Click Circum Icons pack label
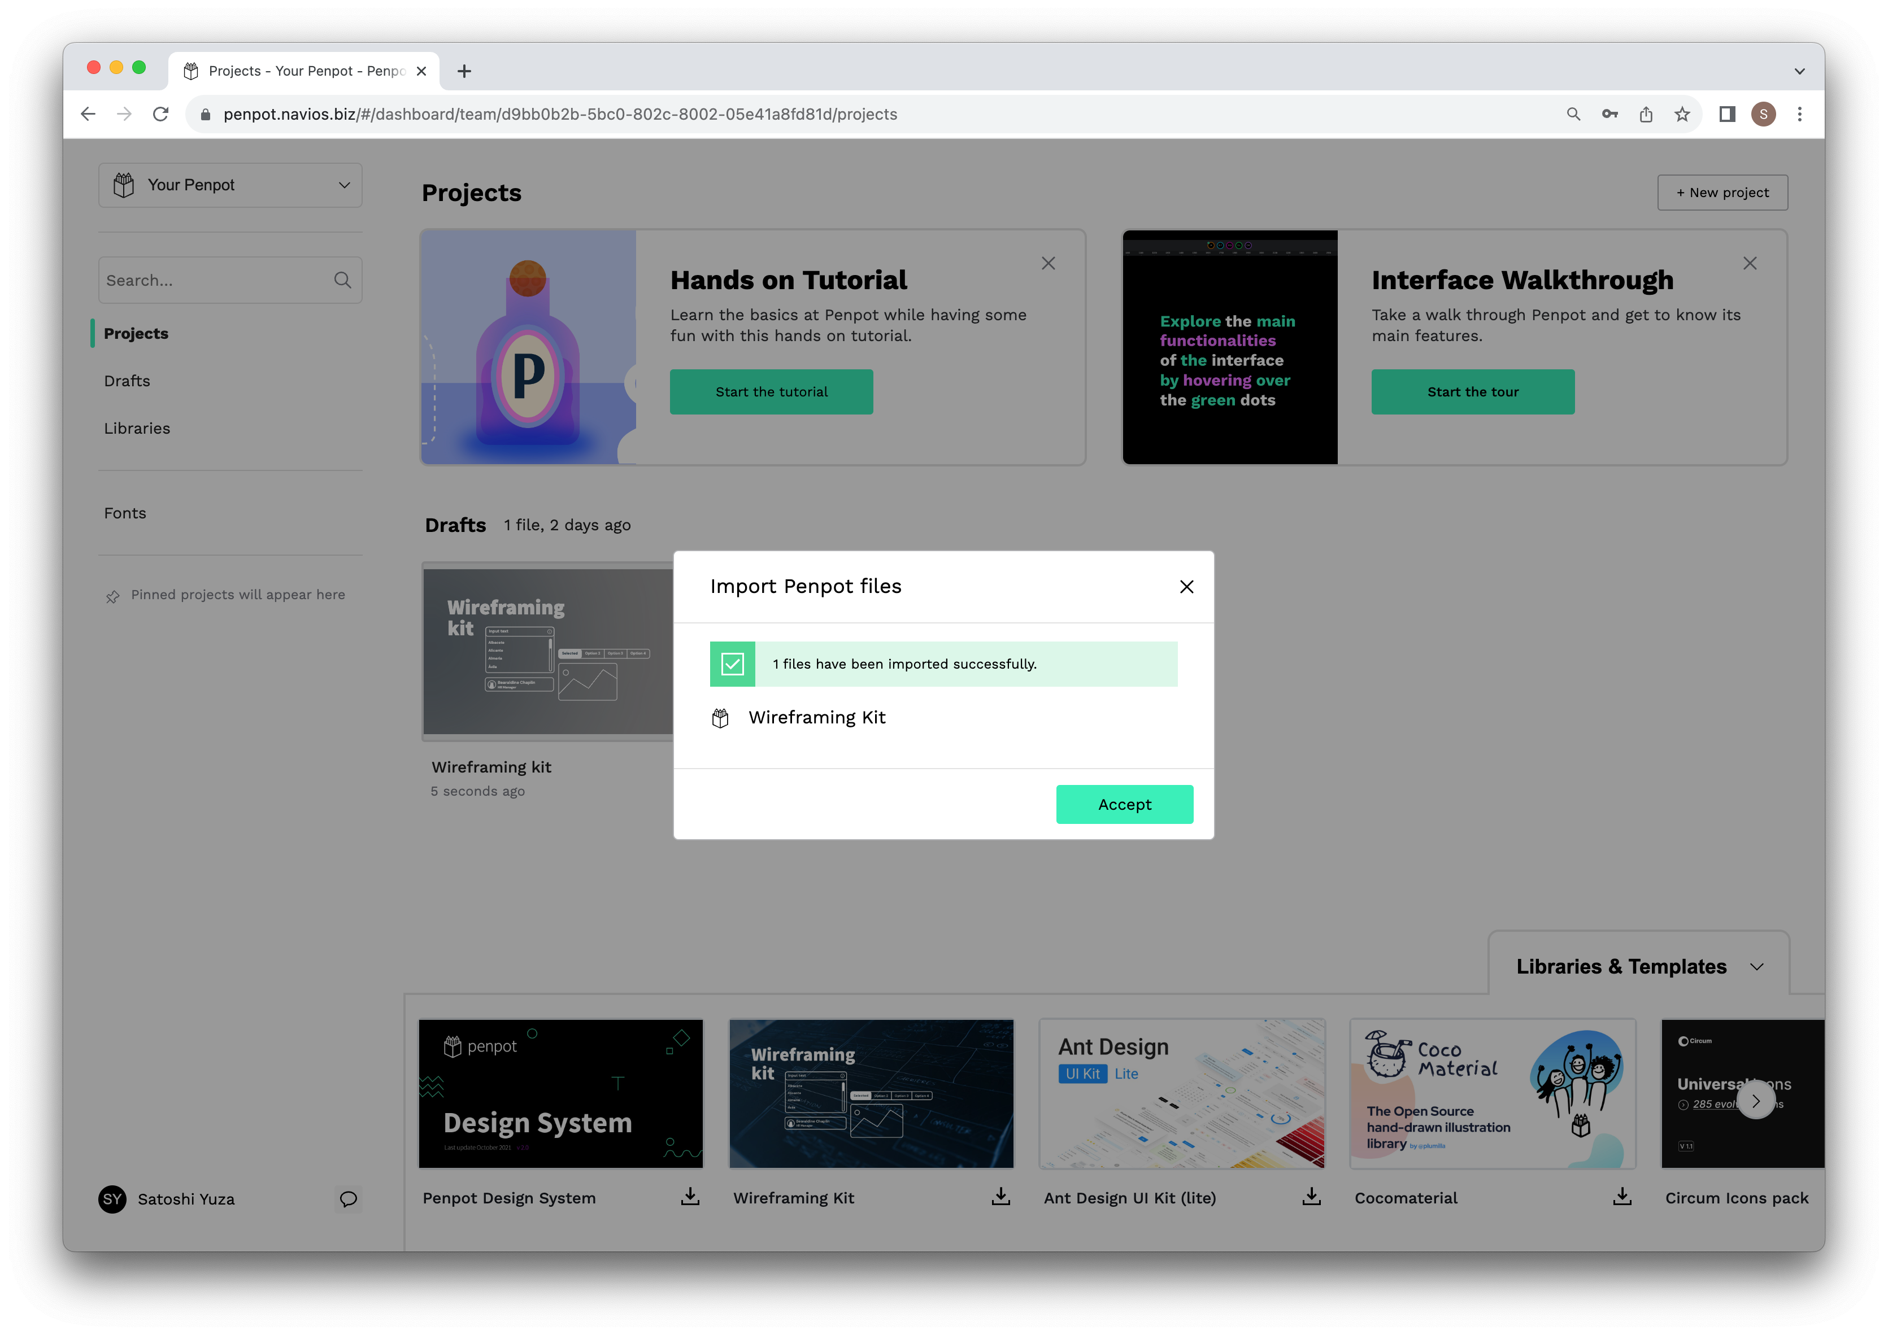Screen dimensions: 1888x1335 point(1736,1198)
